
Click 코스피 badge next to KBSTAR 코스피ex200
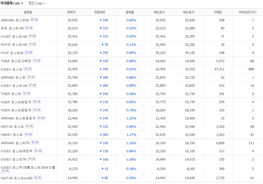pyautogui.click(x=37, y=178)
